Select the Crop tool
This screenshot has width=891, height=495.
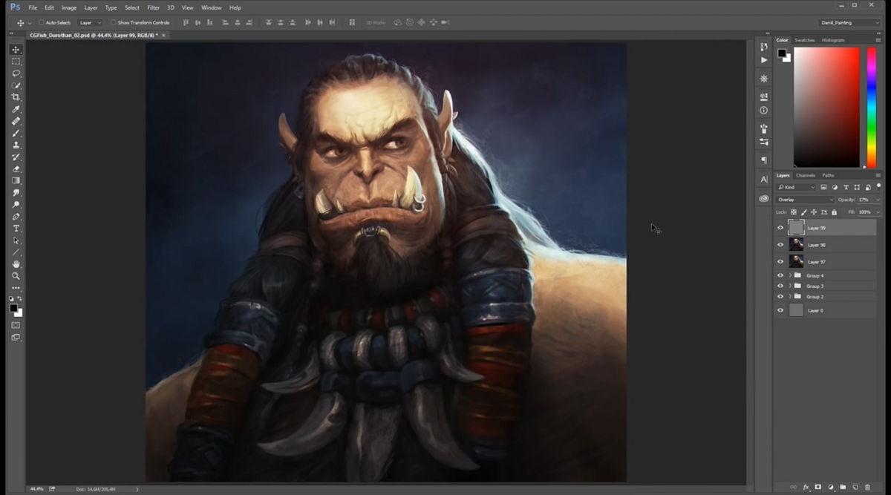[x=16, y=97]
